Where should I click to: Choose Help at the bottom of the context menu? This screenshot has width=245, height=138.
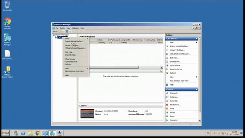[x=76, y=76]
